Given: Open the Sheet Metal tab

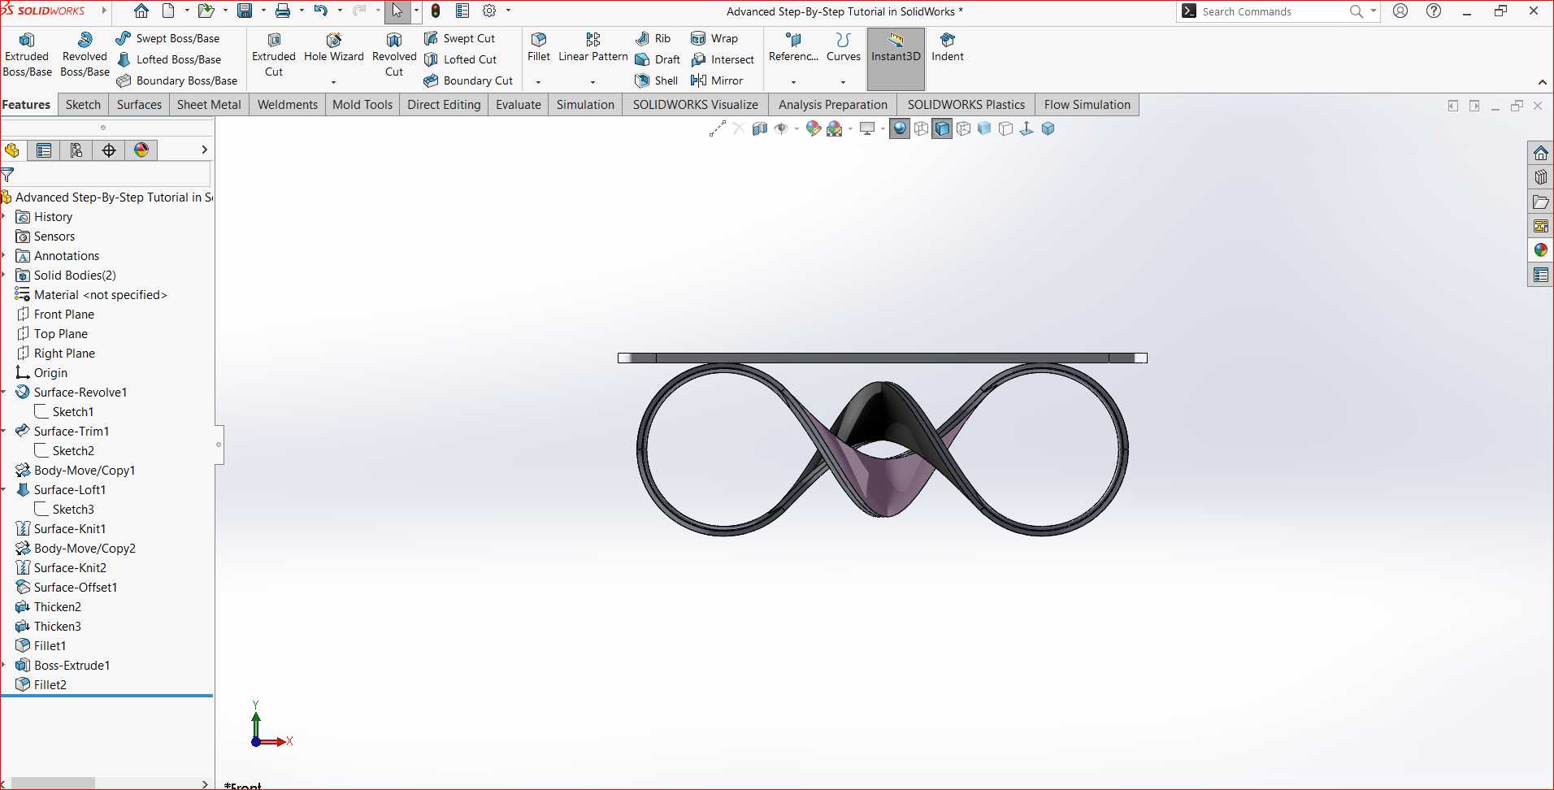Looking at the screenshot, I should pyautogui.click(x=209, y=104).
